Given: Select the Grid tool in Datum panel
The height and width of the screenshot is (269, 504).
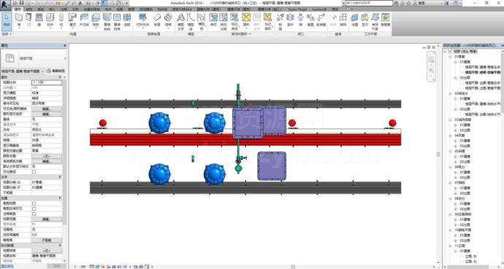Looking at the screenshot, I should tap(343, 20).
